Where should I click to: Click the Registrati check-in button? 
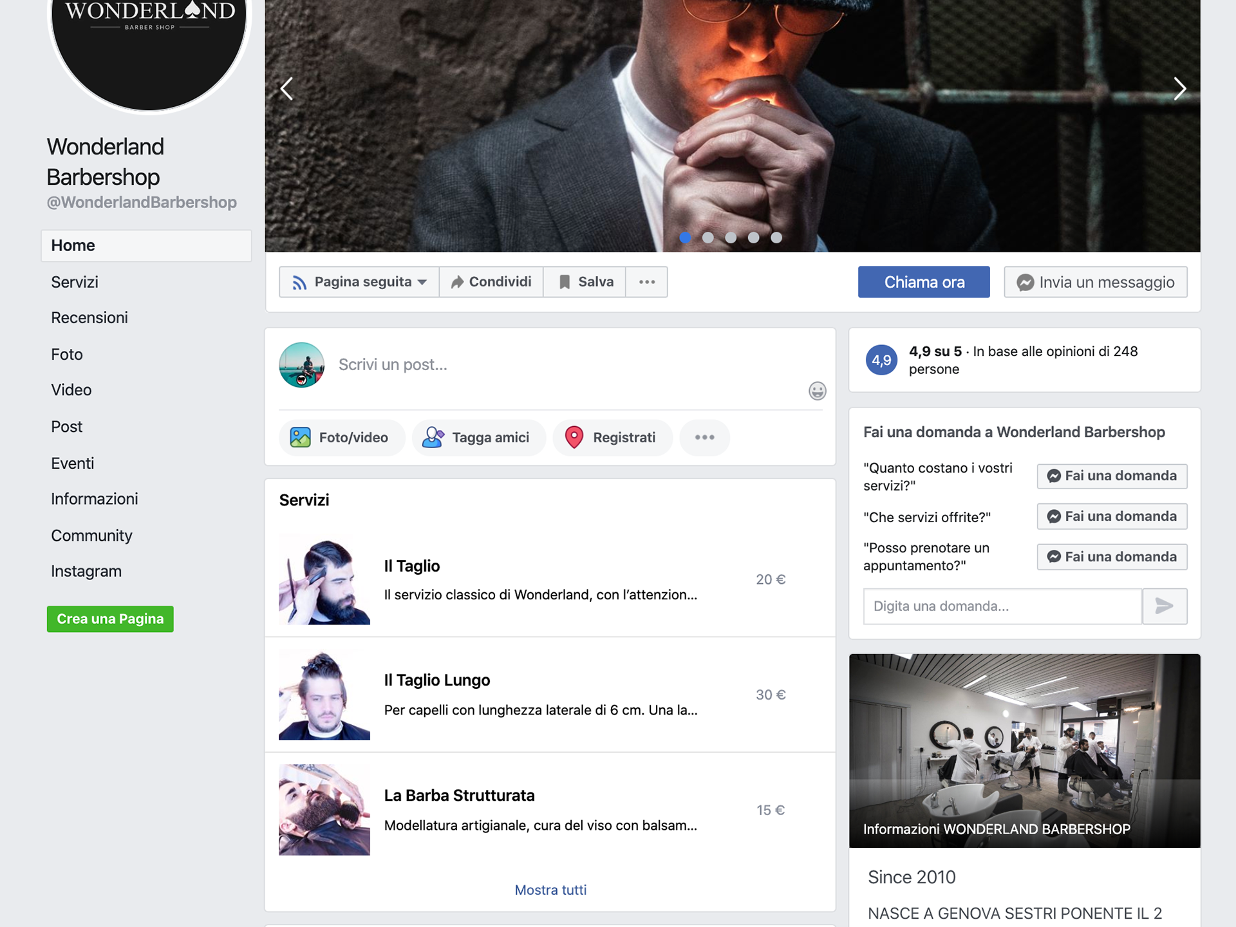click(x=612, y=438)
